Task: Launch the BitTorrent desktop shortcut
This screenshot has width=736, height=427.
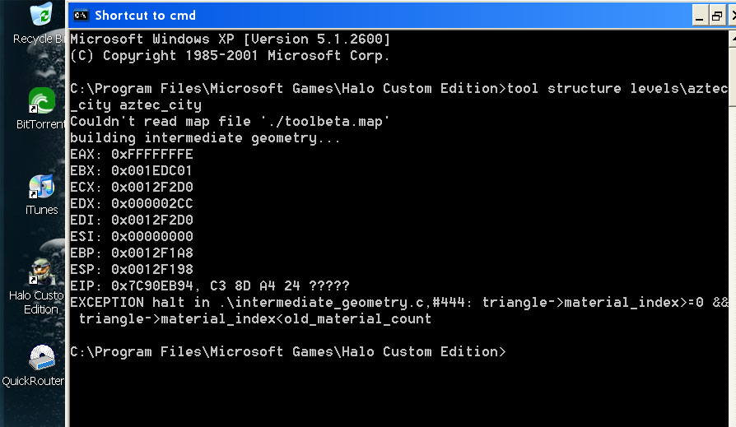Action: pyautogui.click(x=41, y=102)
